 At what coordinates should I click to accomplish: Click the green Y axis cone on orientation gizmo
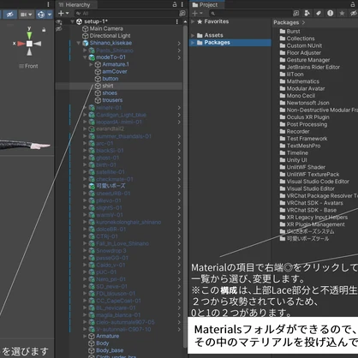tap(29, 35)
